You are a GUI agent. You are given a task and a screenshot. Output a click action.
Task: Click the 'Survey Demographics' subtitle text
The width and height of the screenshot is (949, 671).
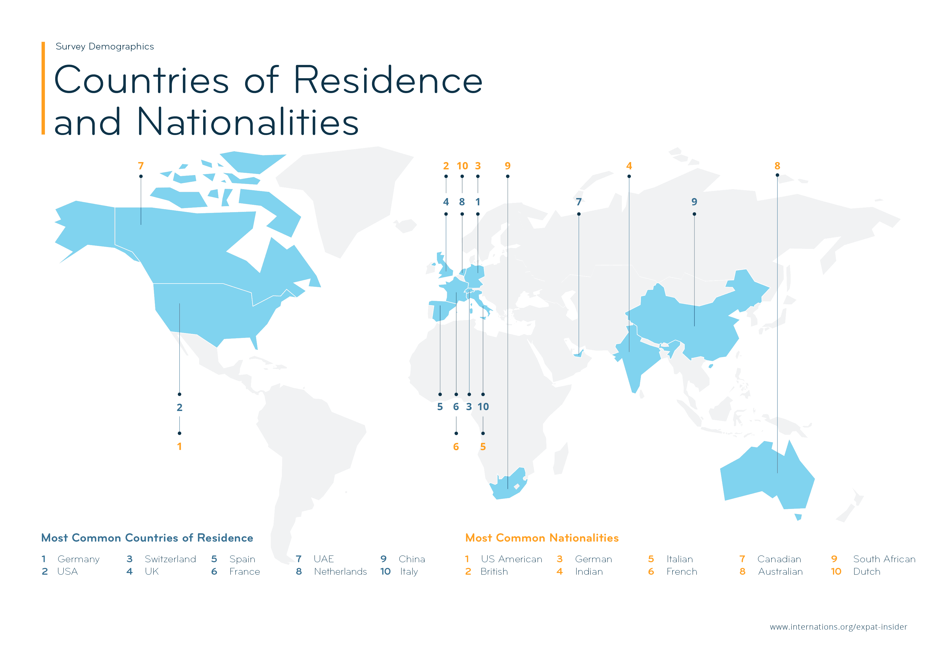pyautogui.click(x=105, y=46)
